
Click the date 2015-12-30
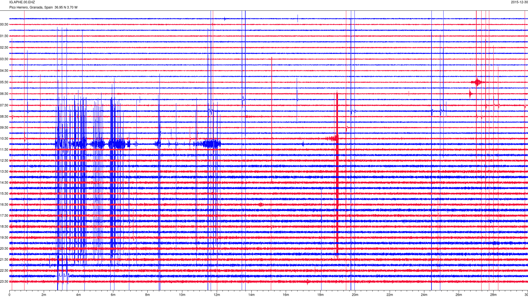519,2
